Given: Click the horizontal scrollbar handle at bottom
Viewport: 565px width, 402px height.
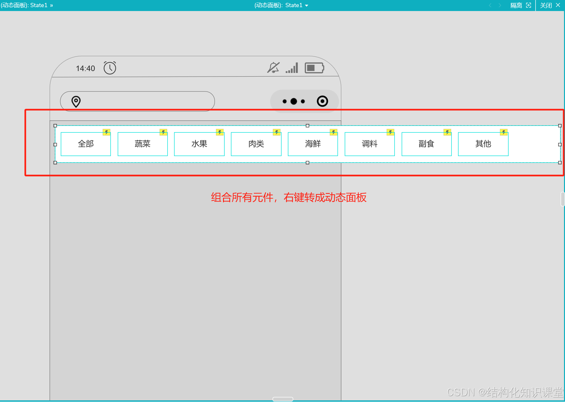Looking at the screenshot, I should pyautogui.click(x=283, y=399).
